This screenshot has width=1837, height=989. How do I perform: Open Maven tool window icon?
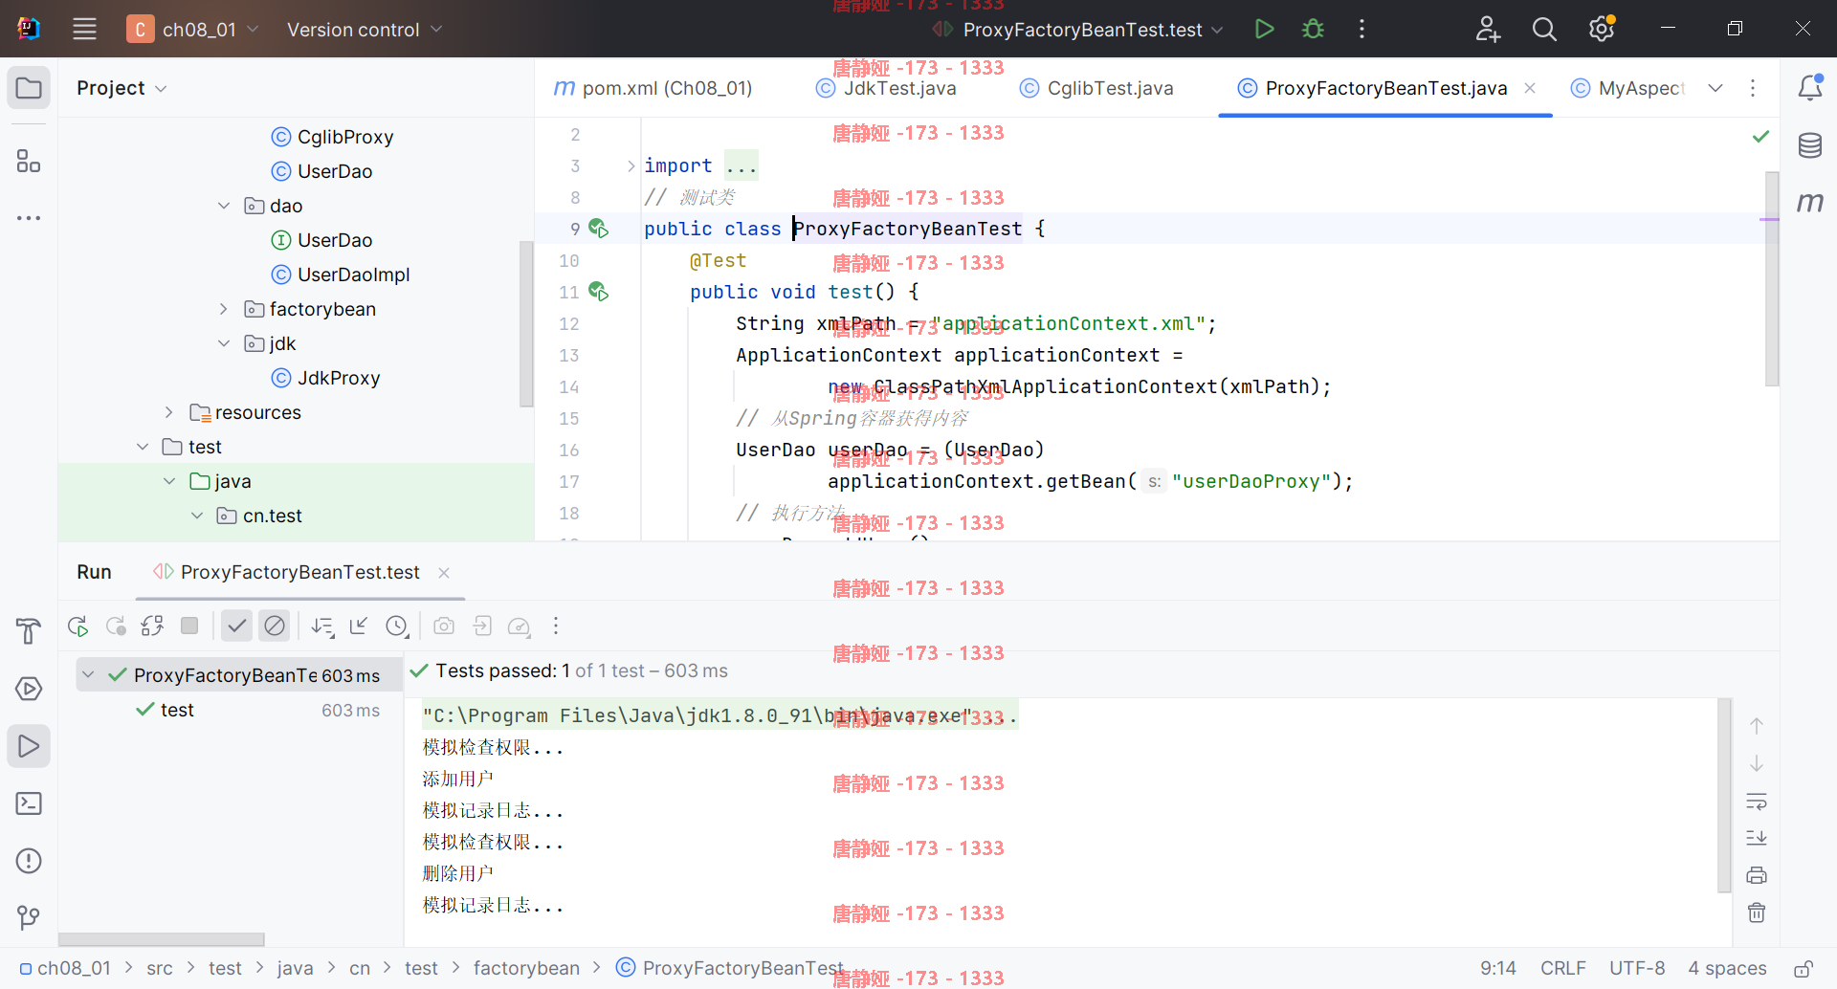[1809, 202]
